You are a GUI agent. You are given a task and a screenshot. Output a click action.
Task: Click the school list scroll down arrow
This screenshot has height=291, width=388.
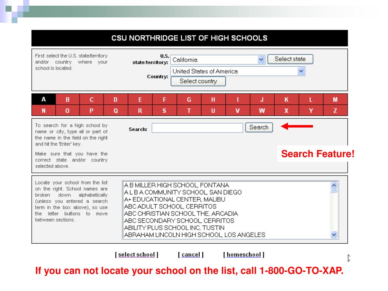pos(334,235)
